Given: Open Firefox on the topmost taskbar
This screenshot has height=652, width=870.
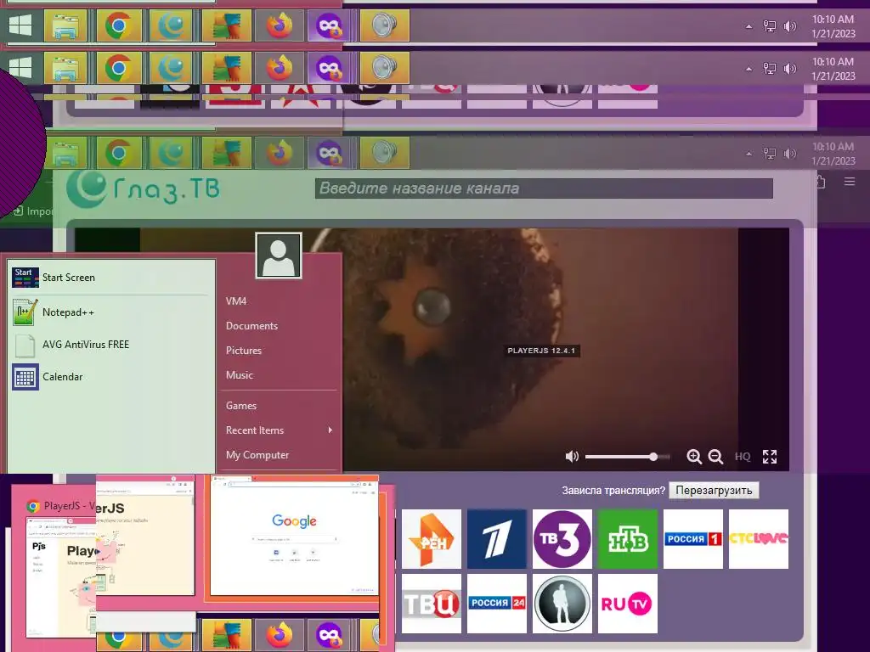Looking at the screenshot, I should (279, 25).
